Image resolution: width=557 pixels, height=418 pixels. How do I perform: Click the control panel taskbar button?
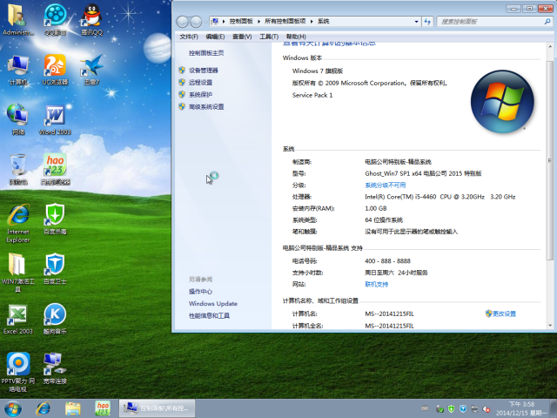(157, 408)
